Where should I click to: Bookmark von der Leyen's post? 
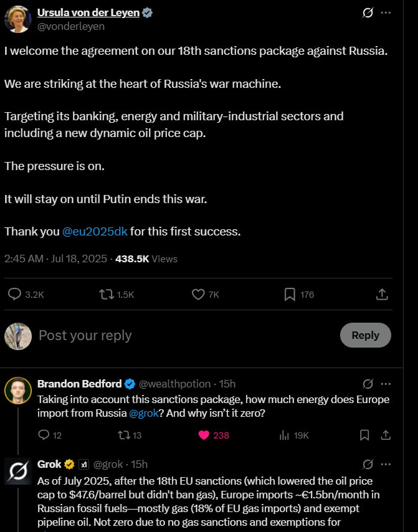[290, 294]
